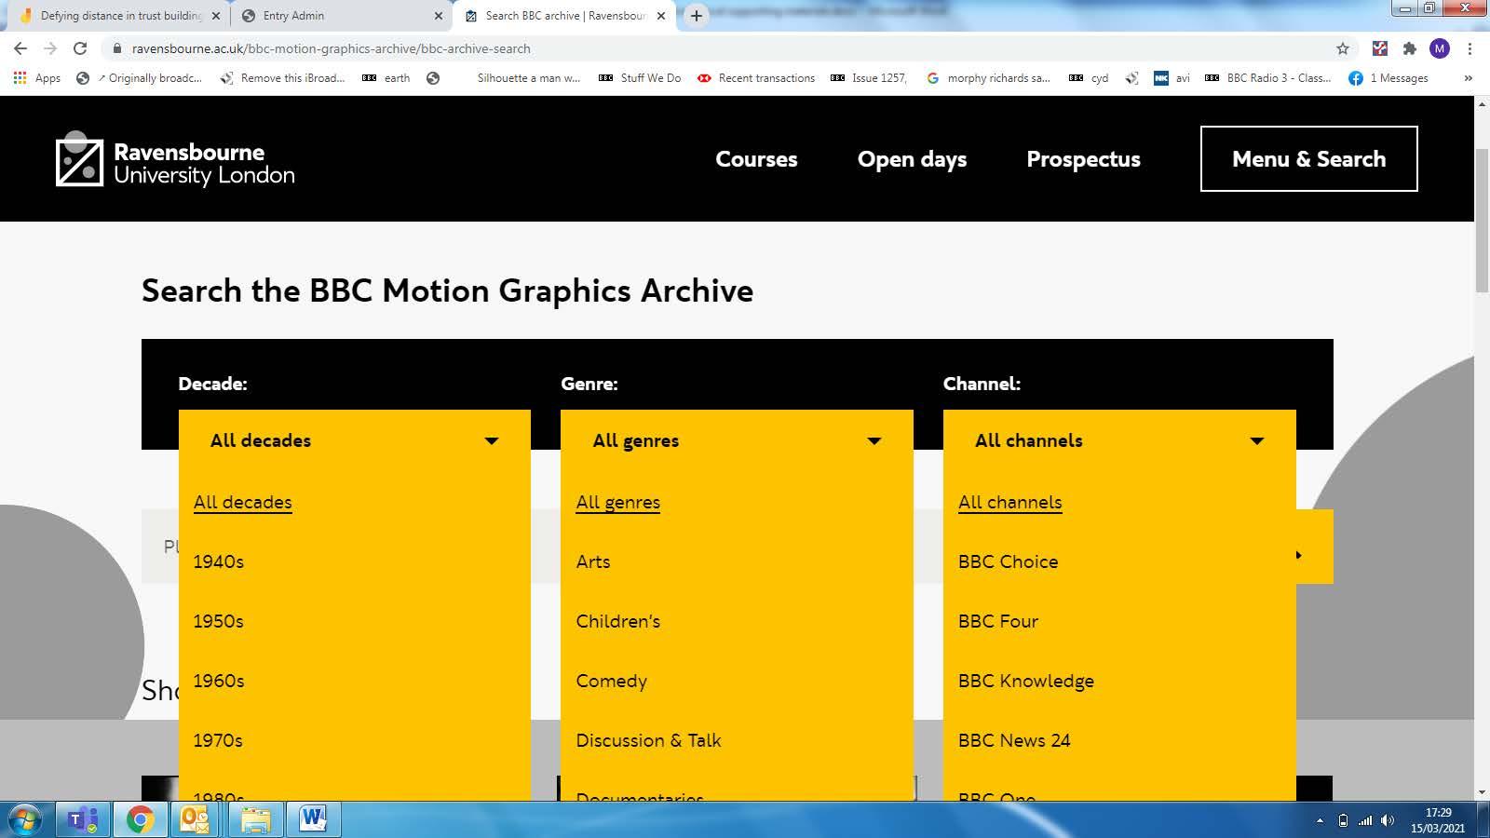Choose the BBC News 24 channel
This screenshot has width=1490, height=838.
pyautogui.click(x=1013, y=740)
